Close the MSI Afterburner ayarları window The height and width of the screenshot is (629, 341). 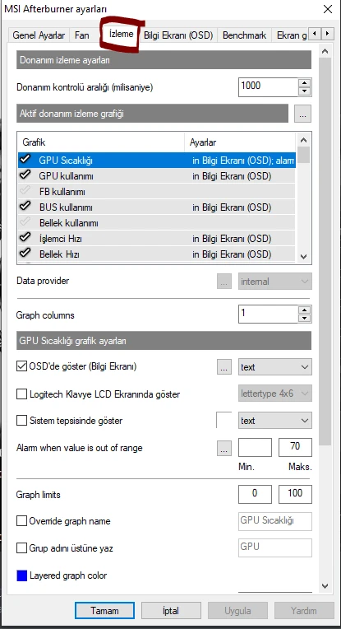[327, 9]
